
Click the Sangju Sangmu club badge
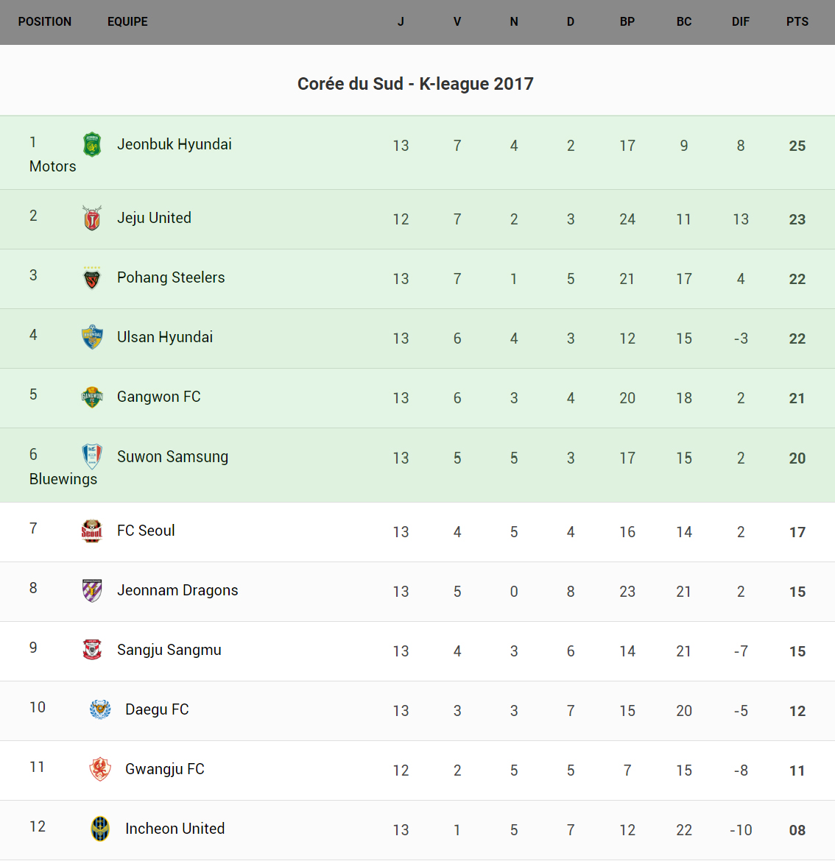pos(92,651)
